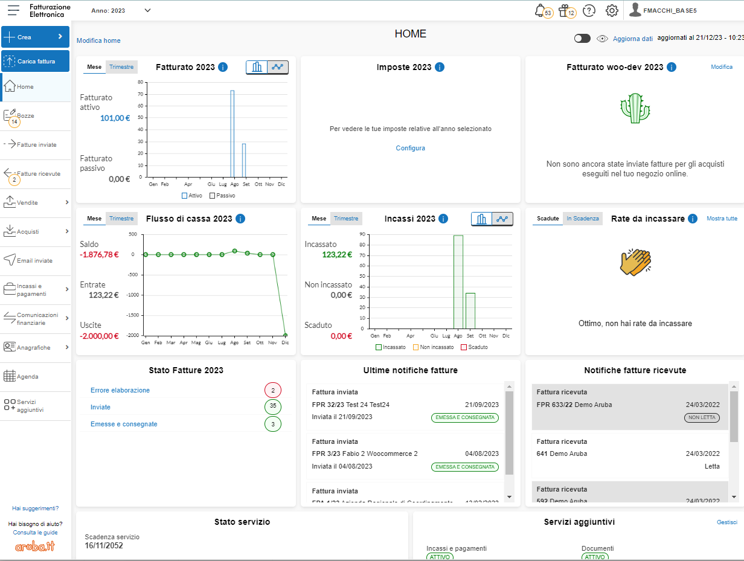The height and width of the screenshot is (561, 744).
Task: Open Bozze drafts in the sidebar
Action: [x=35, y=116]
